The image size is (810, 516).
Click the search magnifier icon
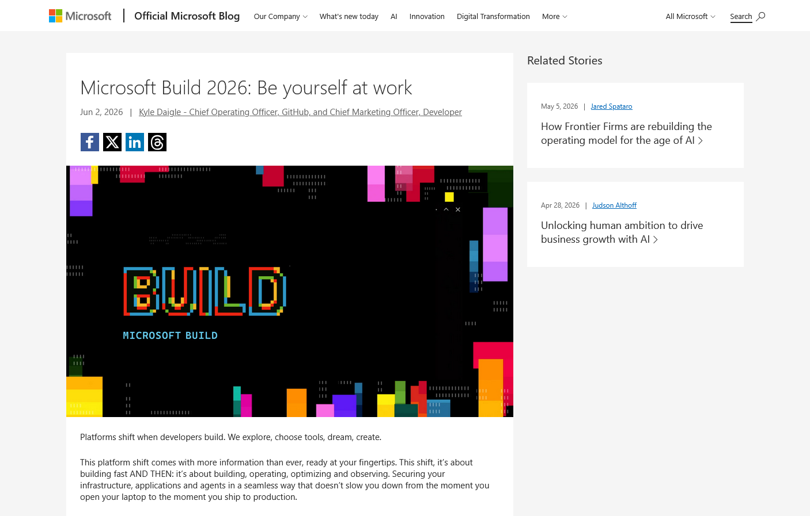pyautogui.click(x=760, y=16)
